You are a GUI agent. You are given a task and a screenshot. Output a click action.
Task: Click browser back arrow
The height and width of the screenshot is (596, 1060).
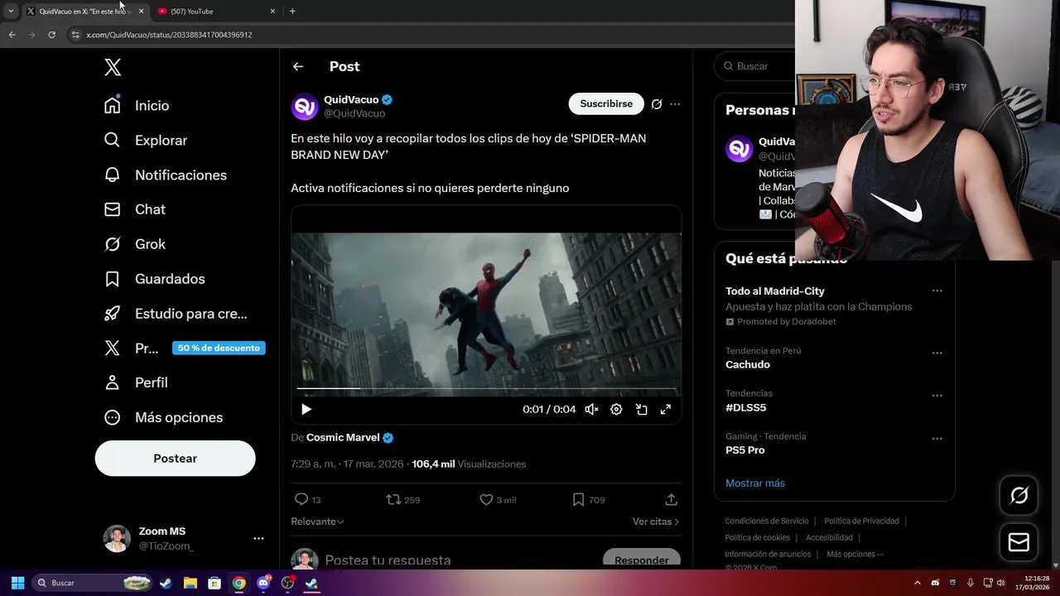[12, 35]
